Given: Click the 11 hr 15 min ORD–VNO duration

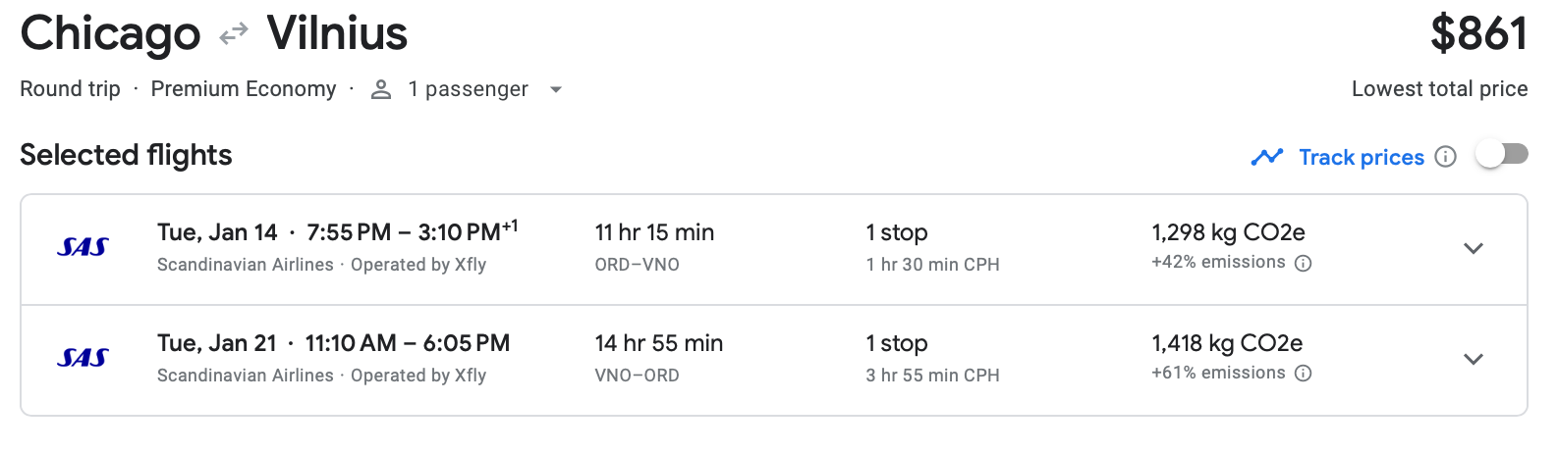Looking at the screenshot, I should pos(654,233).
